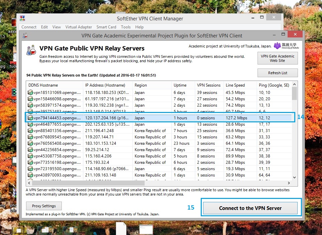This screenshot has height=235, width=322.
Task: Click the server icon for vpn773516198.opengw
Action: pyautogui.click(x=30, y=162)
